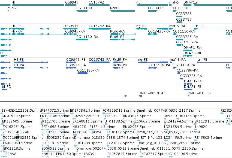Select the Lrt-PB protein label
The height and width of the screenshot is (158, 232).
tap(202, 60)
